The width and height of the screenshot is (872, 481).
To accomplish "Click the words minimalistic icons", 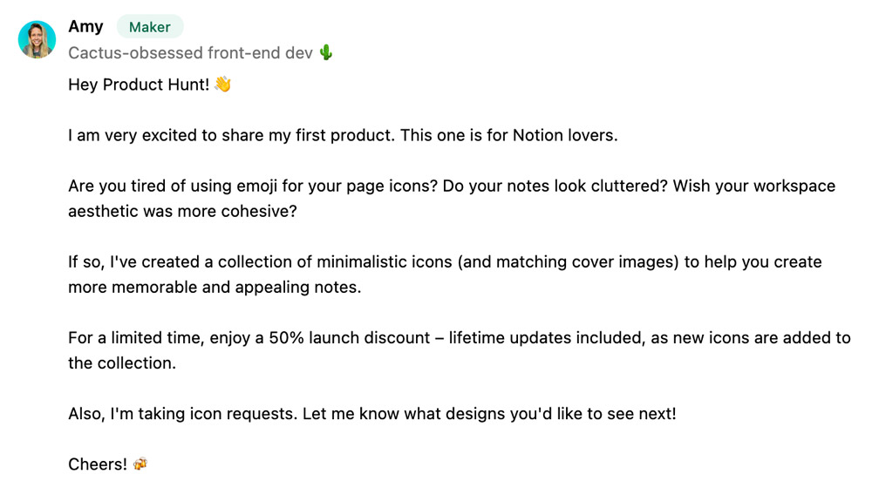I will [385, 261].
